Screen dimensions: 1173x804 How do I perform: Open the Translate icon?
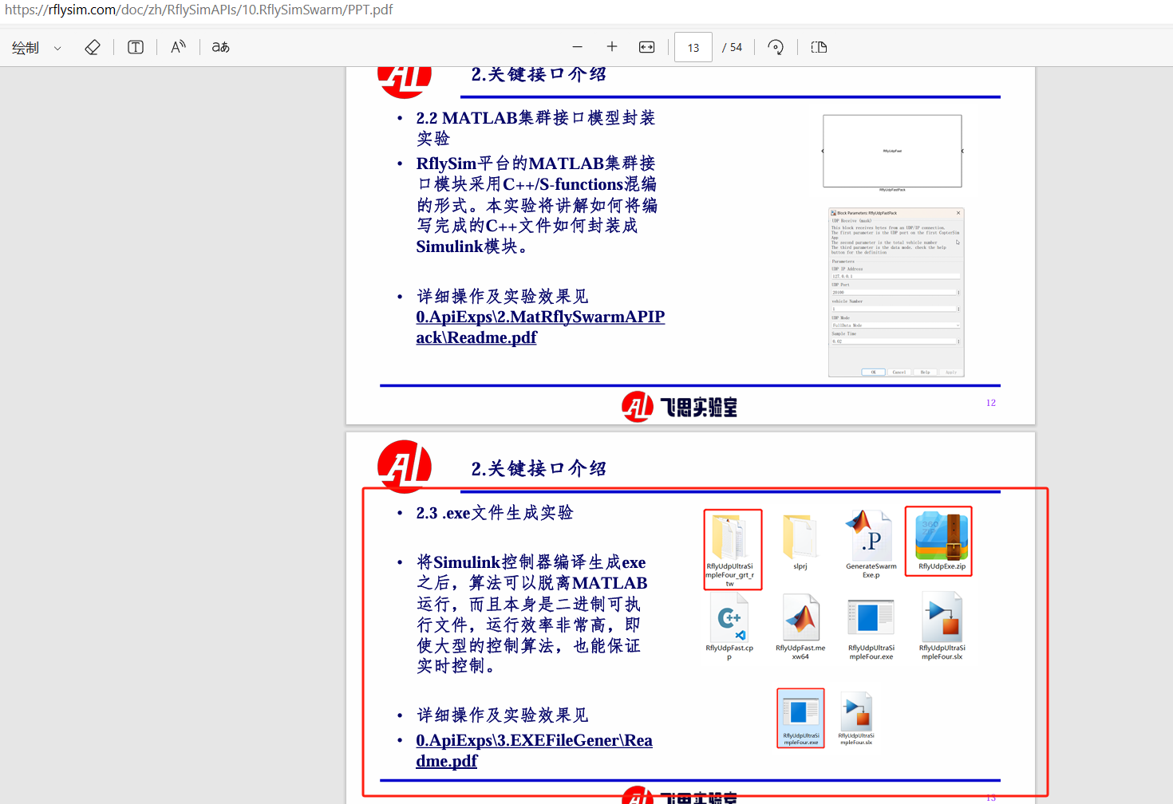(x=221, y=47)
